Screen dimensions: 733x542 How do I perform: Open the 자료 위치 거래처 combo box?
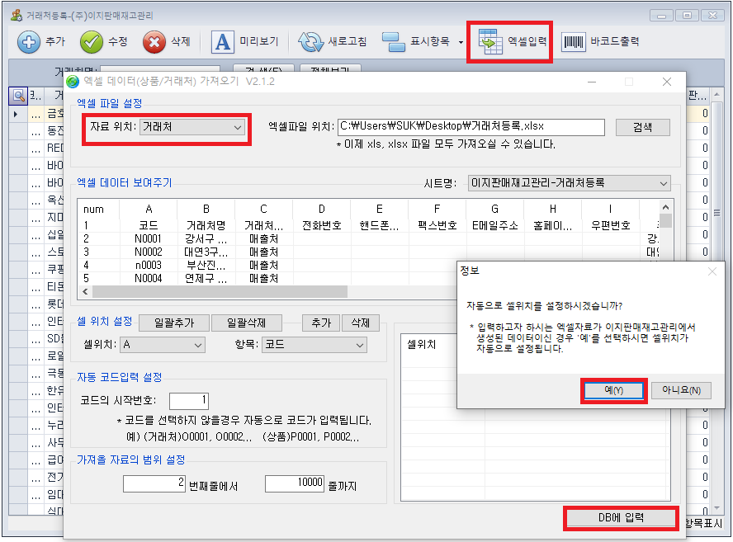(x=192, y=127)
